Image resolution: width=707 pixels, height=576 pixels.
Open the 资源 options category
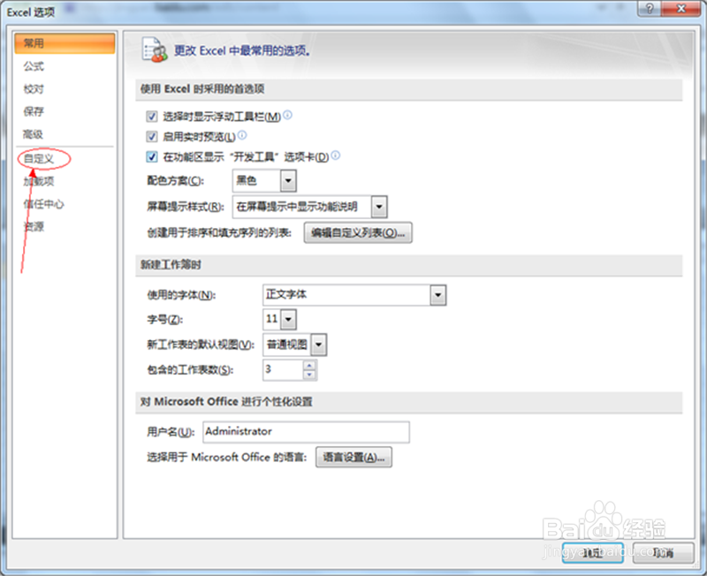click(x=34, y=226)
